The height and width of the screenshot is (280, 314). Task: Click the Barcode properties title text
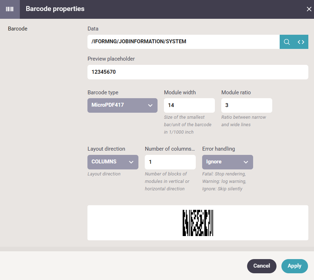[55, 9]
